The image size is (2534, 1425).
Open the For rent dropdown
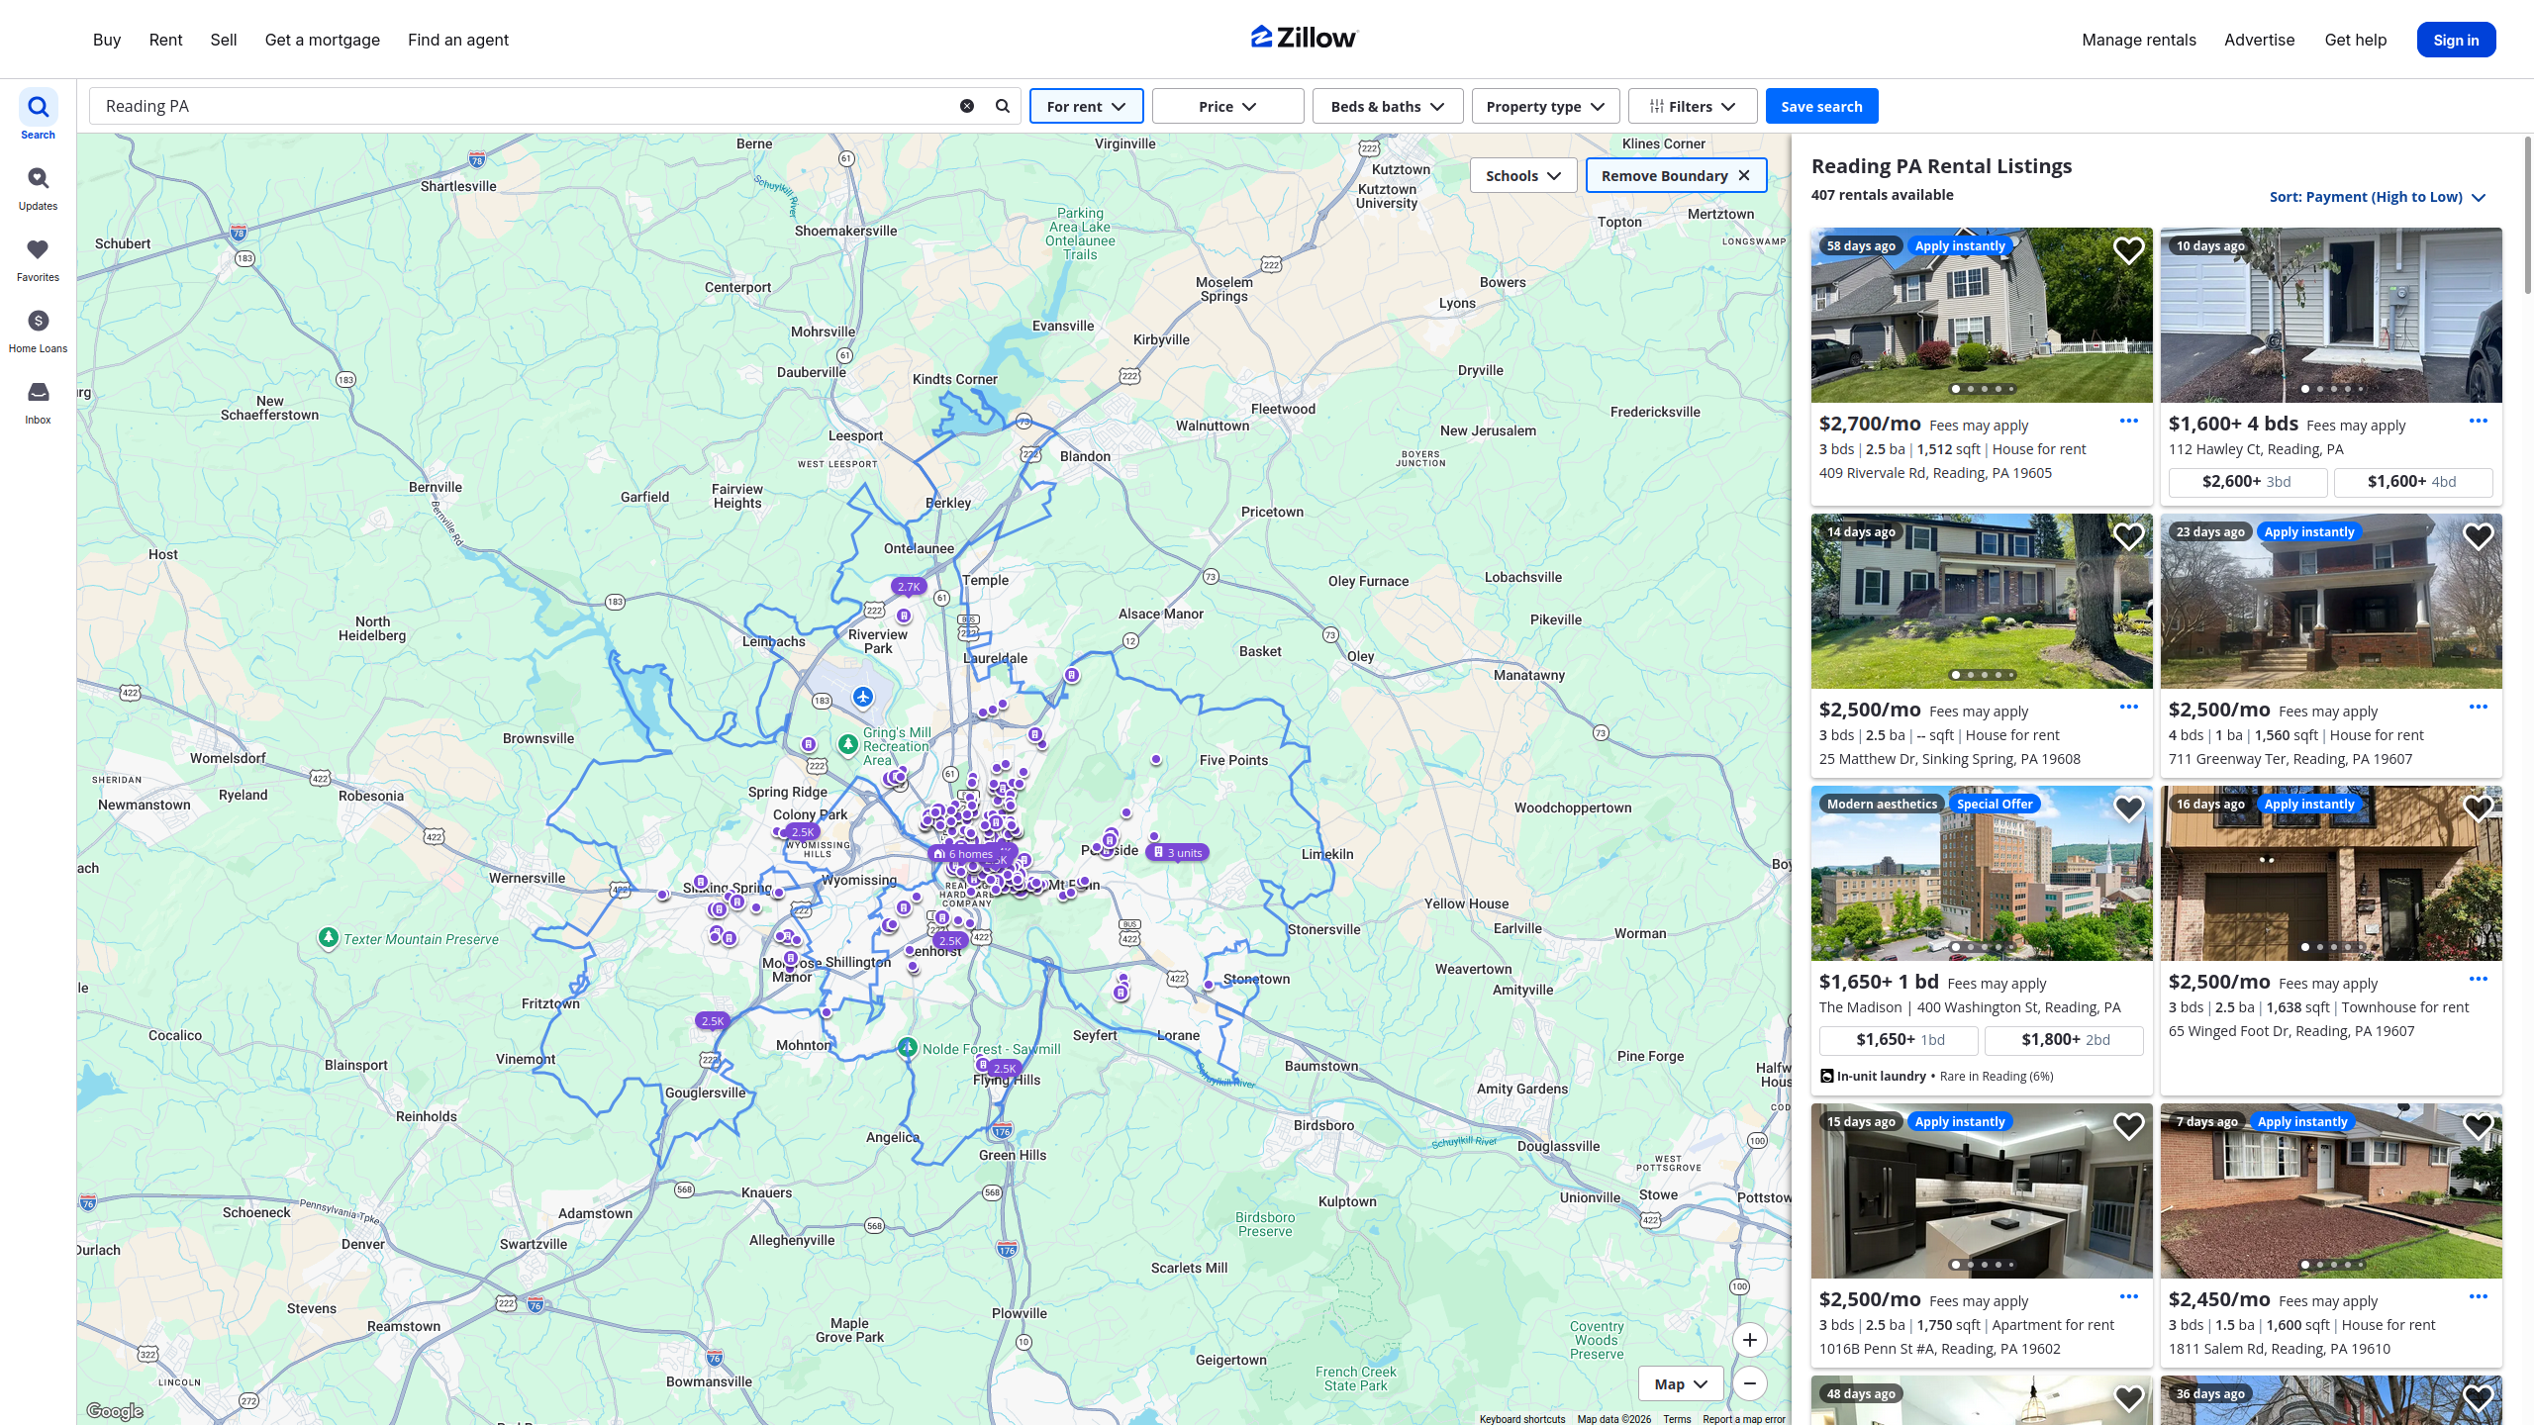[1086, 106]
